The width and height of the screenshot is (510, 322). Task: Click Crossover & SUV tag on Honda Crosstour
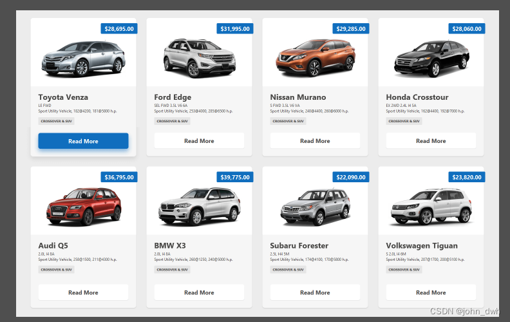coord(404,121)
